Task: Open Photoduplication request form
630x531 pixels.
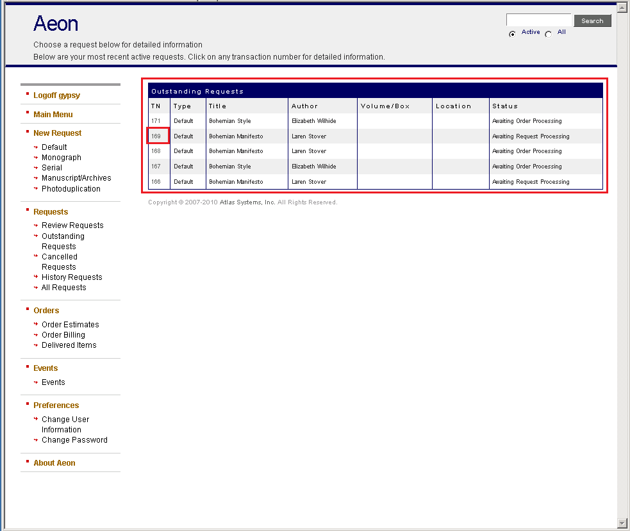Action: click(x=71, y=189)
